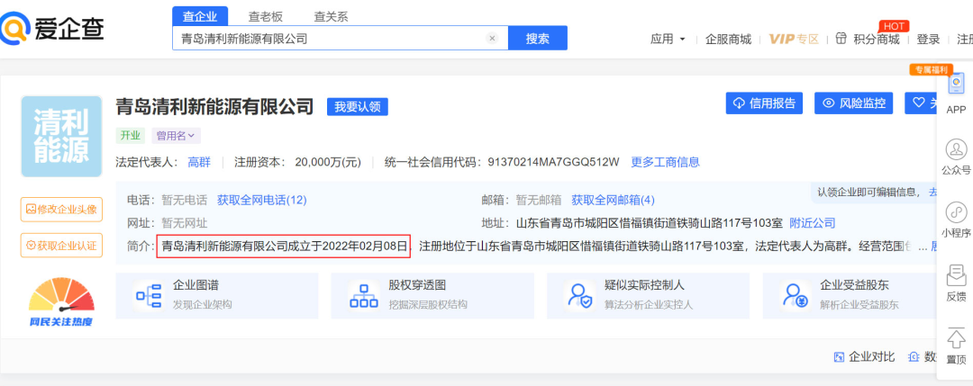The width and height of the screenshot is (973, 386).
Task: Click the 企业受益股东 icon
Action: tap(794, 294)
